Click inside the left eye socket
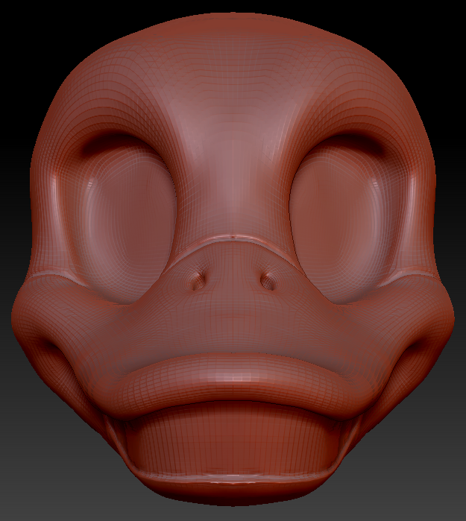Image resolution: width=466 pixels, height=521 pixels. [128, 219]
